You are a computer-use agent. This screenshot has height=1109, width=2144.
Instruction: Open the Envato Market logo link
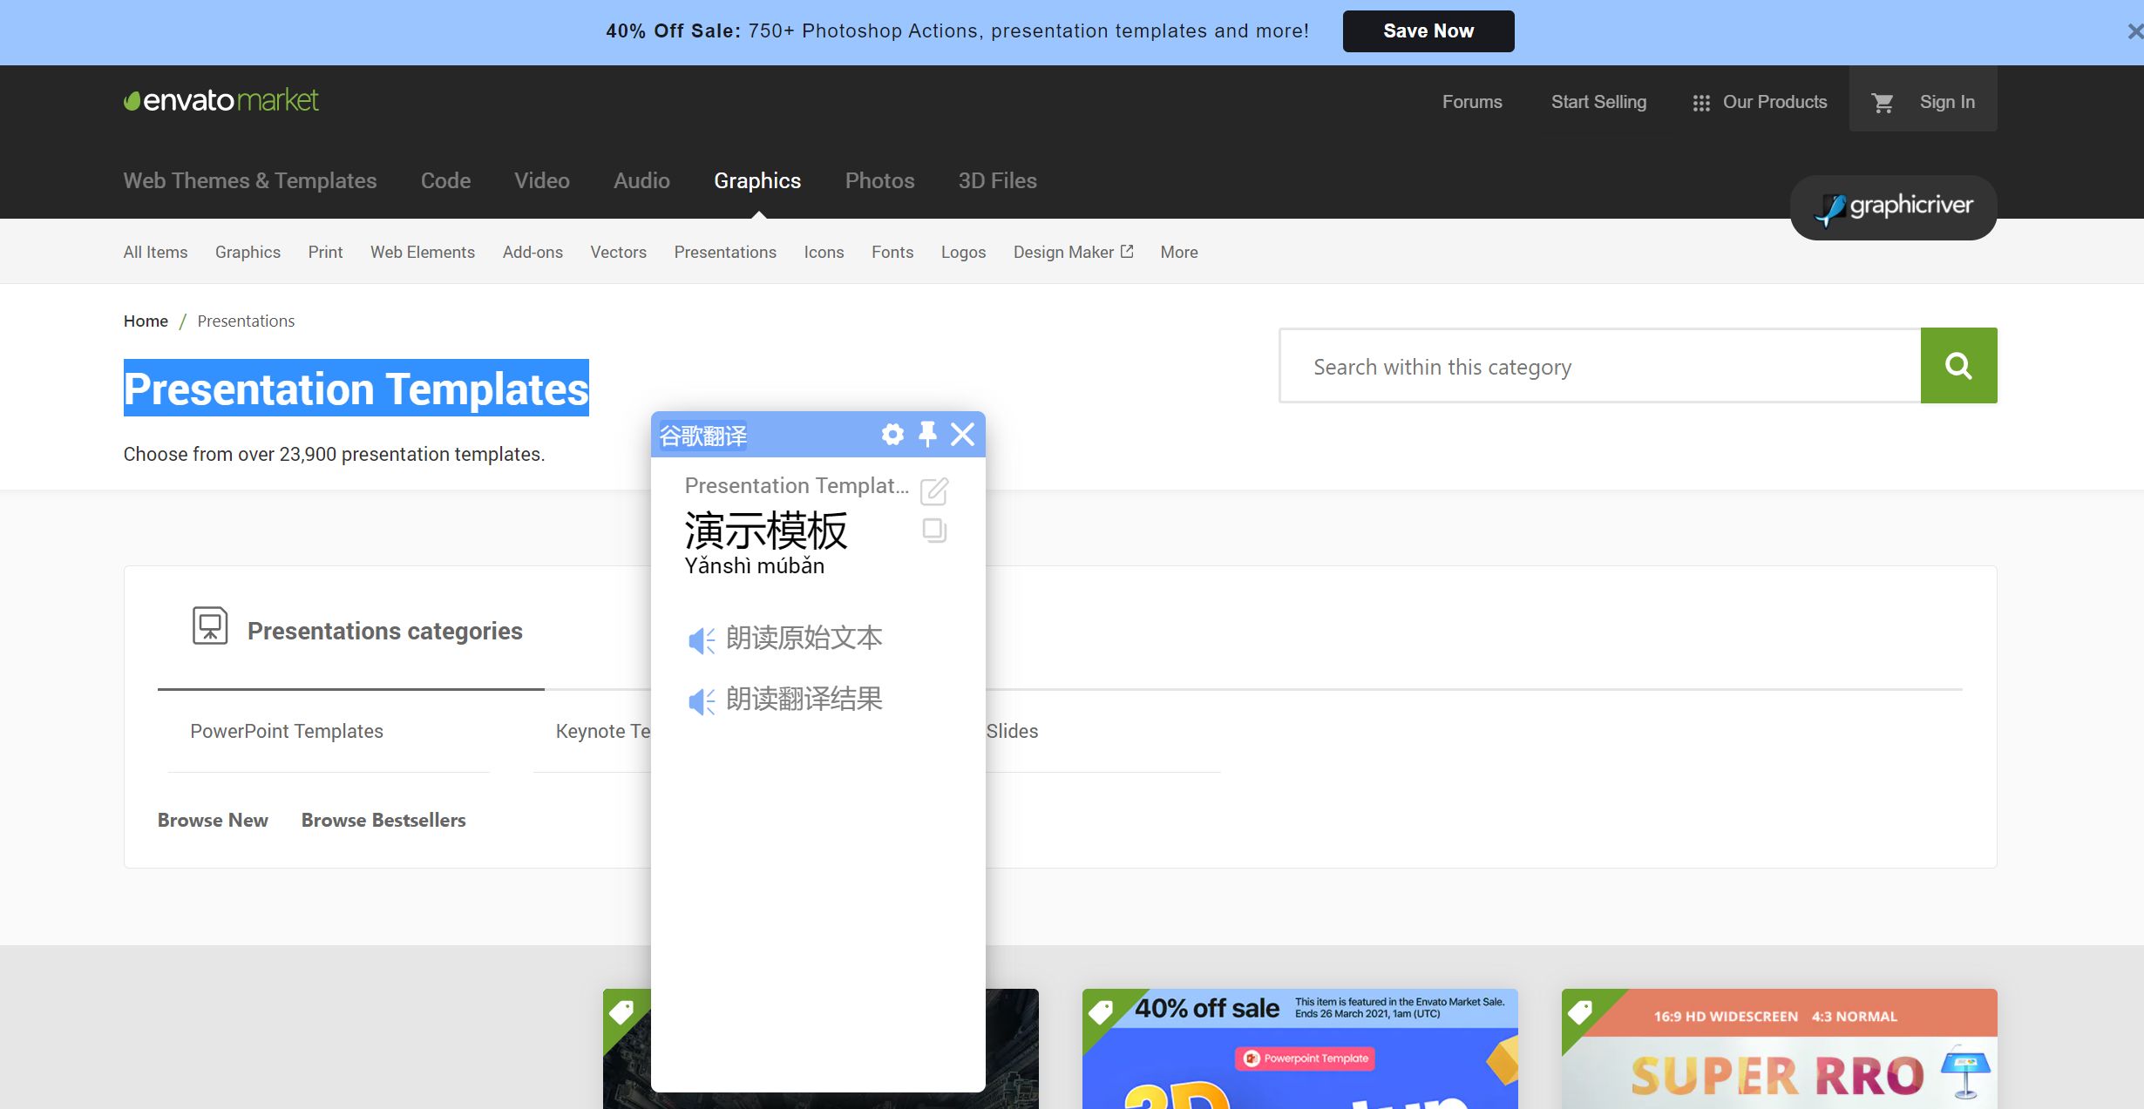point(221,101)
